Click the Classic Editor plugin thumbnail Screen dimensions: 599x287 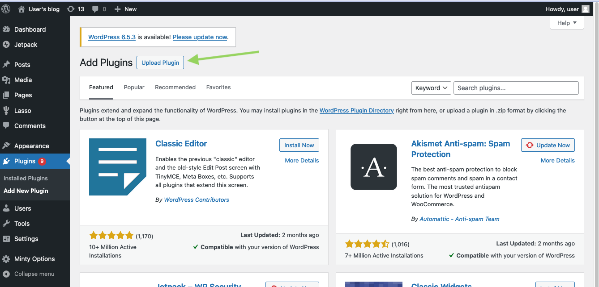118,167
